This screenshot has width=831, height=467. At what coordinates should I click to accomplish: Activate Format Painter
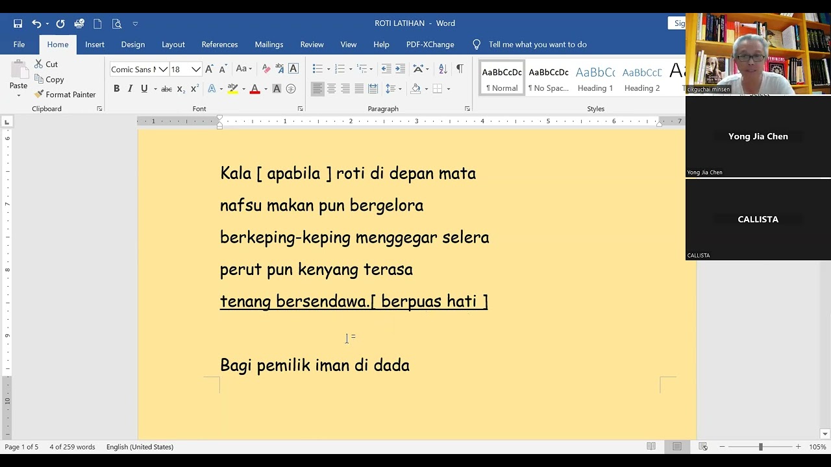[x=65, y=94]
